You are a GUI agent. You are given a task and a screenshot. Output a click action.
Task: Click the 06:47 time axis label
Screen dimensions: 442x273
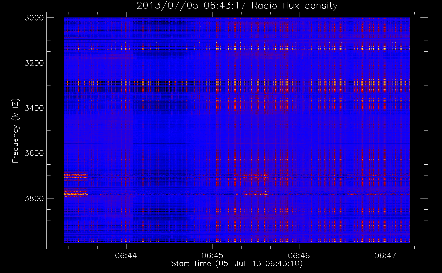(385, 256)
